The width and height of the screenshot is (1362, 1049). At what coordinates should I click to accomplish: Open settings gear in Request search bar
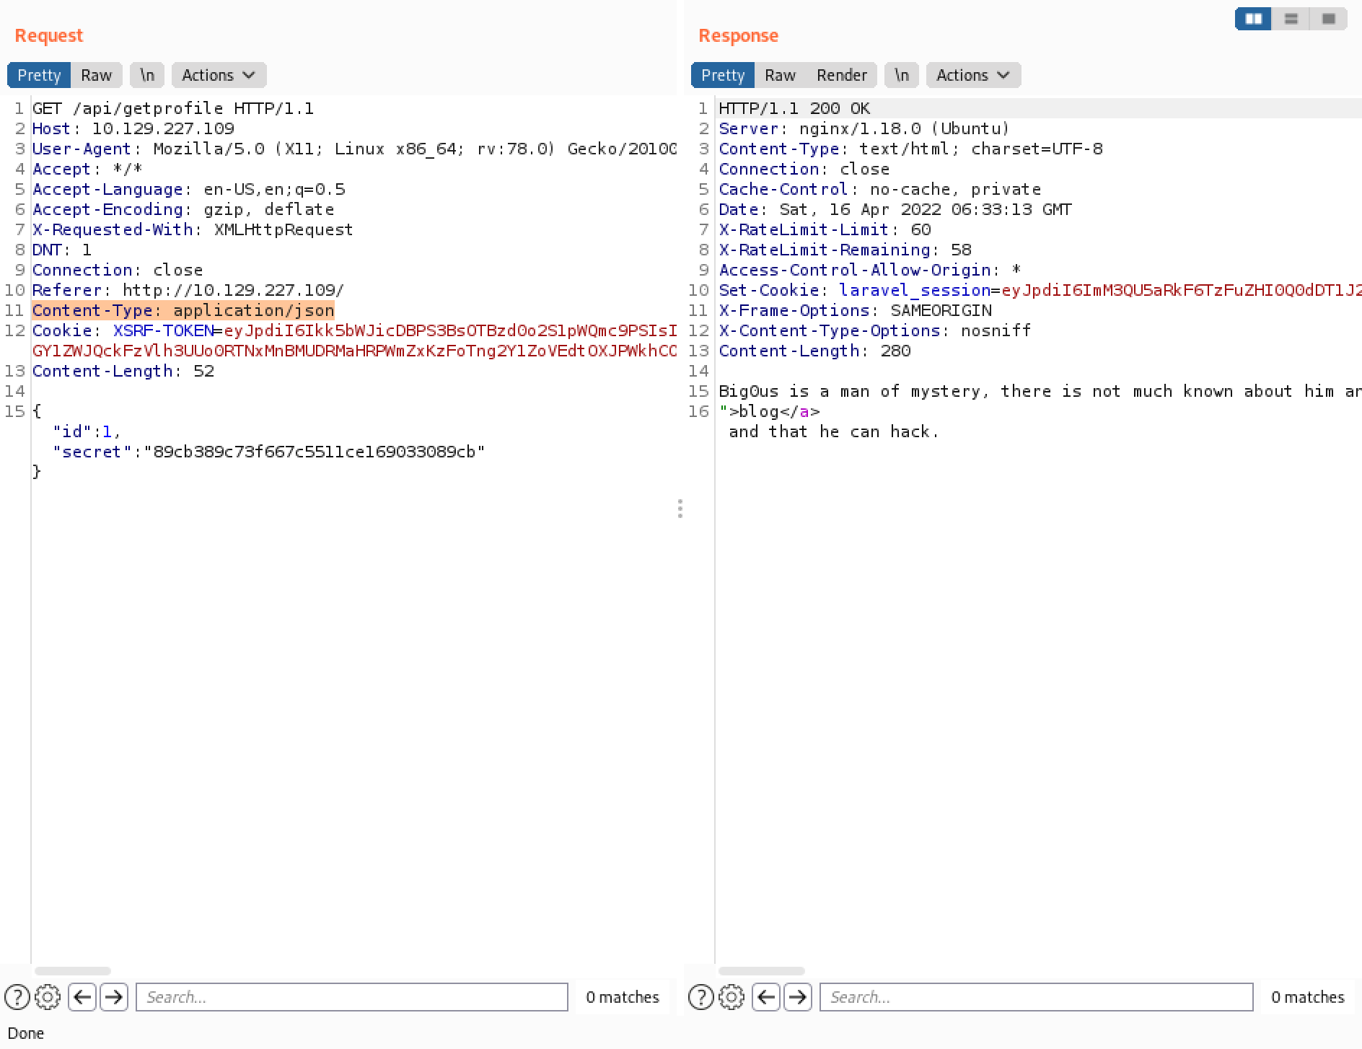pos(48,997)
